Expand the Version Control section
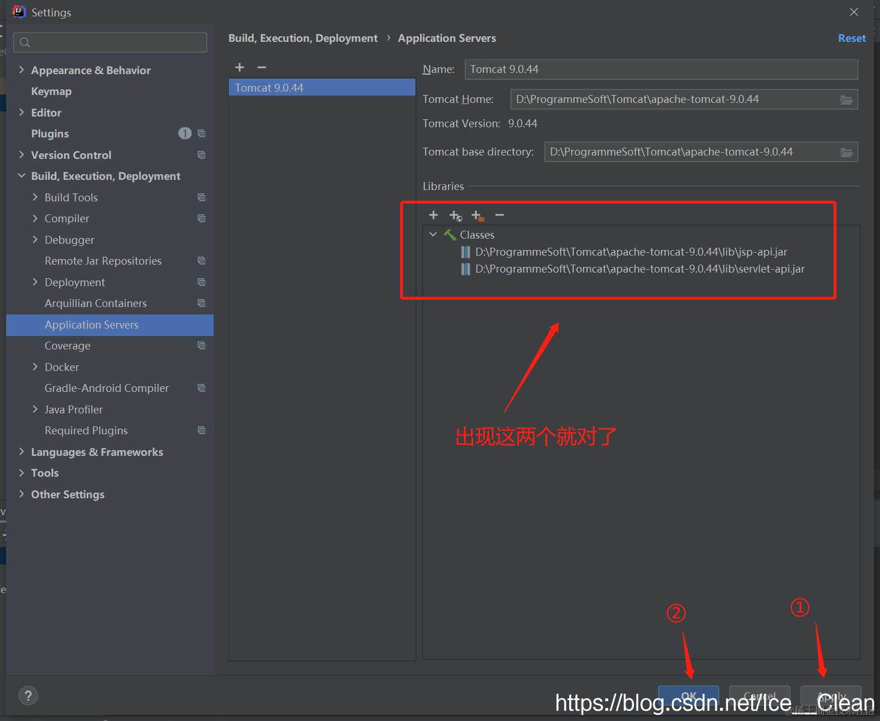 [21, 155]
